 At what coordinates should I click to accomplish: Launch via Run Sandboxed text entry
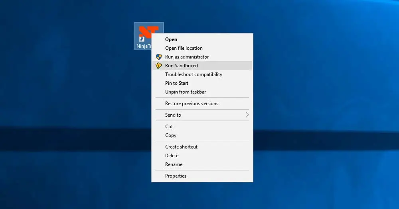point(181,66)
